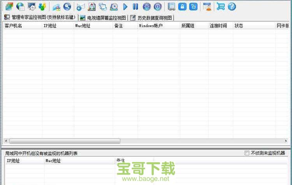Sort by upper table IP地址 column header
Image resolution: width=292 pixels, height=185 pixels.
tap(58, 26)
